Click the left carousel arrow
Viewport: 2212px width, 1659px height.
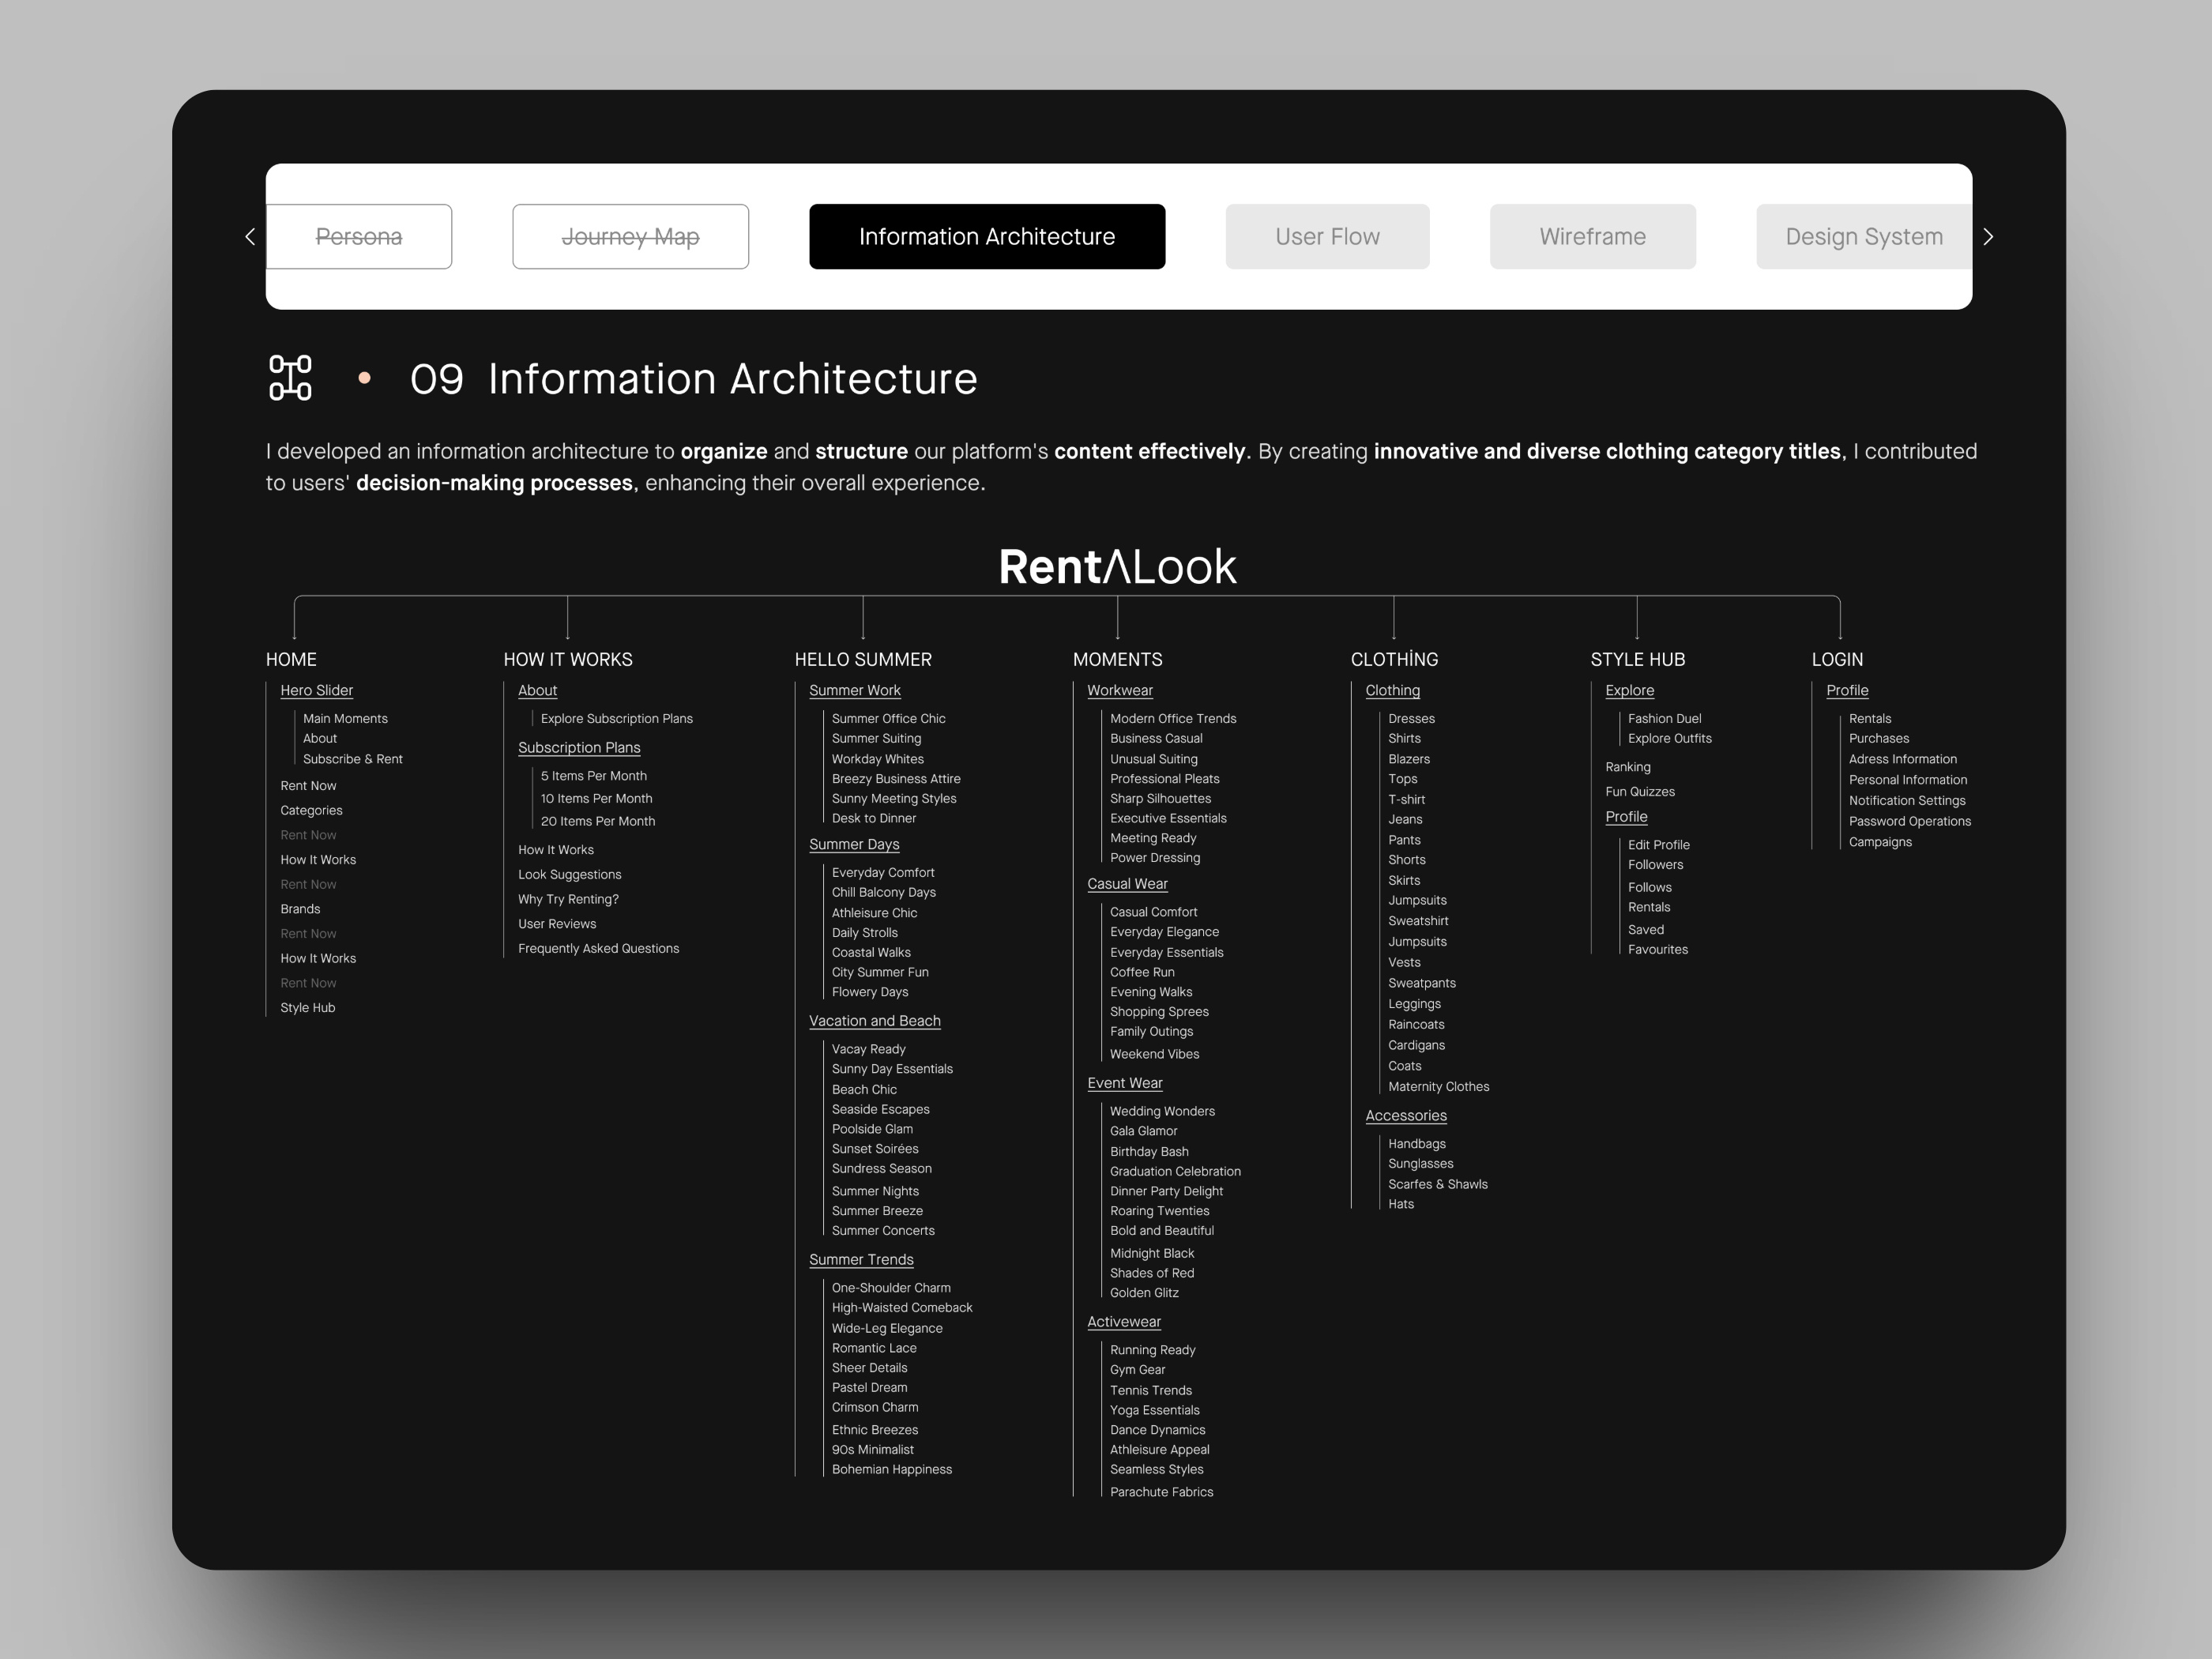(250, 237)
